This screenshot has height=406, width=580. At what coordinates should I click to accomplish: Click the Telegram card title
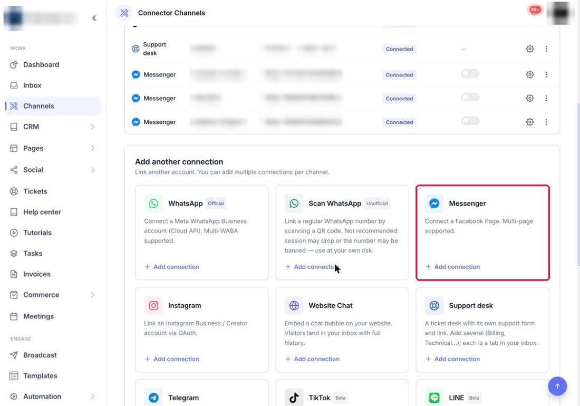pos(183,398)
